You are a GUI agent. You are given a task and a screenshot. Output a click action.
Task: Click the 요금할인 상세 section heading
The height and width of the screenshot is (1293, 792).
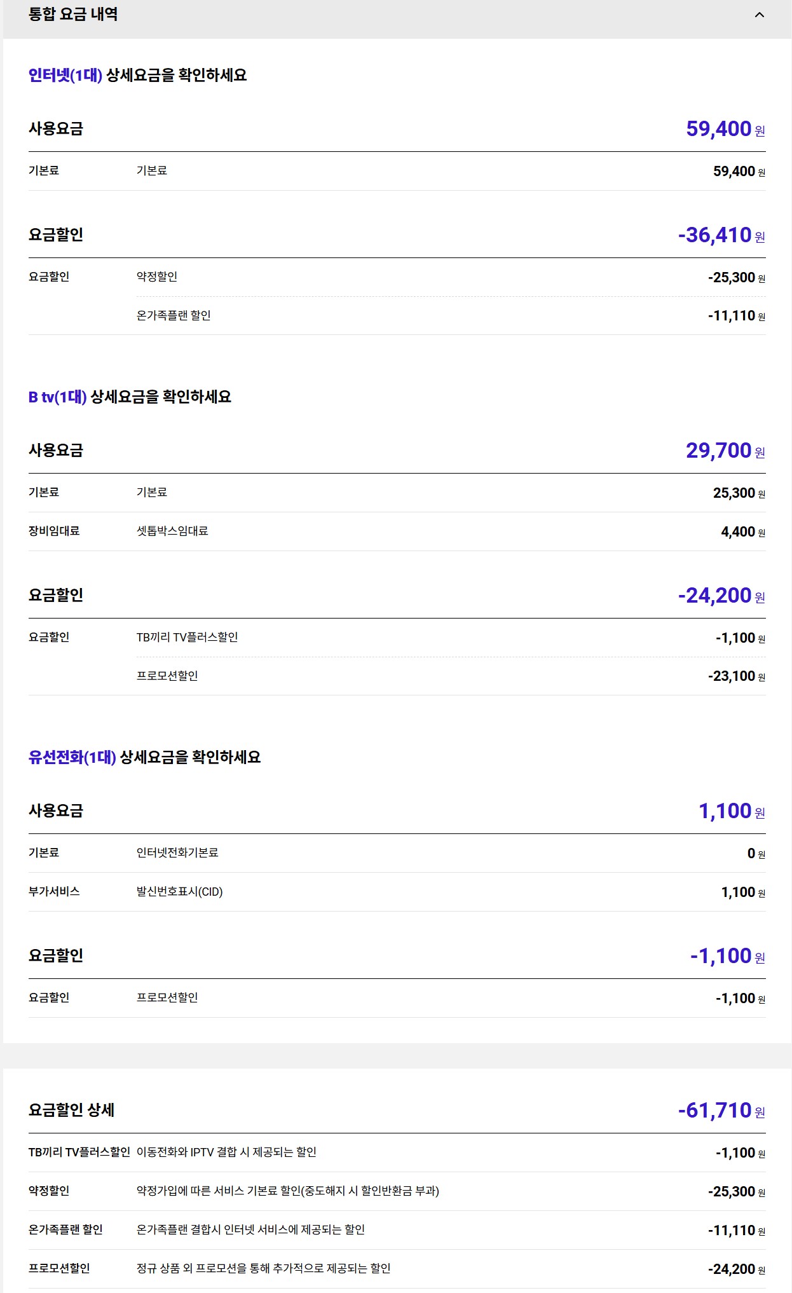[x=72, y=1110]
